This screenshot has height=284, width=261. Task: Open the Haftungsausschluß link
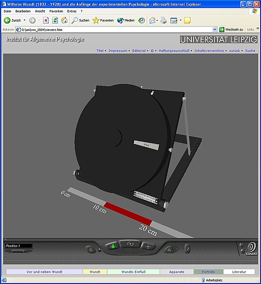[x=174, y=51]
